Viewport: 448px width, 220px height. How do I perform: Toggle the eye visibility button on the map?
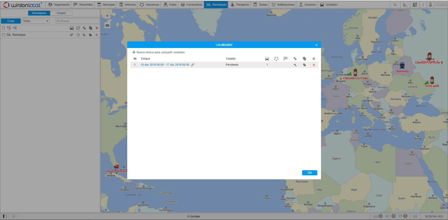[107, 16]
